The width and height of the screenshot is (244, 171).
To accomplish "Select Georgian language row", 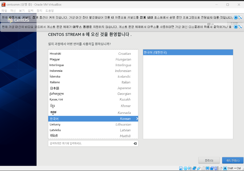I will point(93,94).
